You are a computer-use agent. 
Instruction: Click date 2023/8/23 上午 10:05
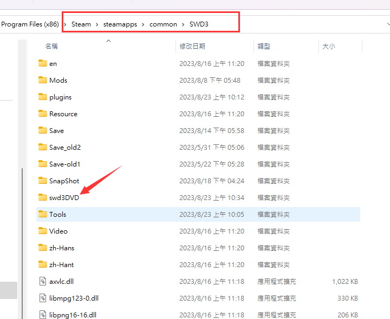[212, 215]
